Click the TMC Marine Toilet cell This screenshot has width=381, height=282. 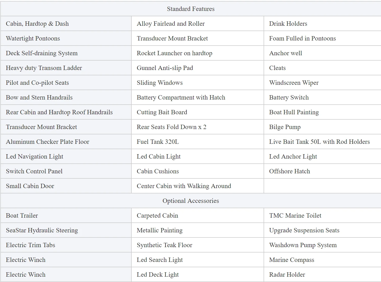point(295,216)
